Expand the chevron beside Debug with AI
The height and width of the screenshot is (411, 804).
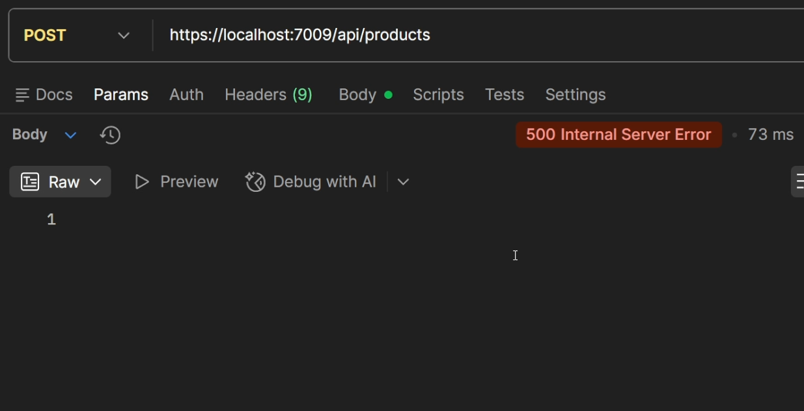(403, 182)
